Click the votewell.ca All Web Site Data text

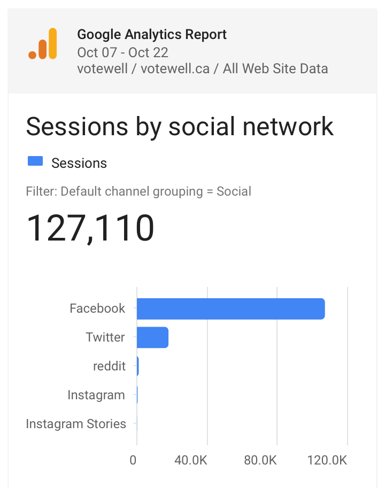[203, 69]
